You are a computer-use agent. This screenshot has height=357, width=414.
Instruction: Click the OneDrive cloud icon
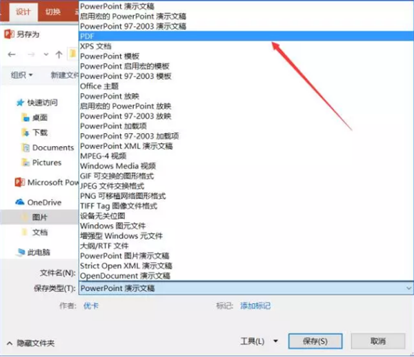(20, 202)
